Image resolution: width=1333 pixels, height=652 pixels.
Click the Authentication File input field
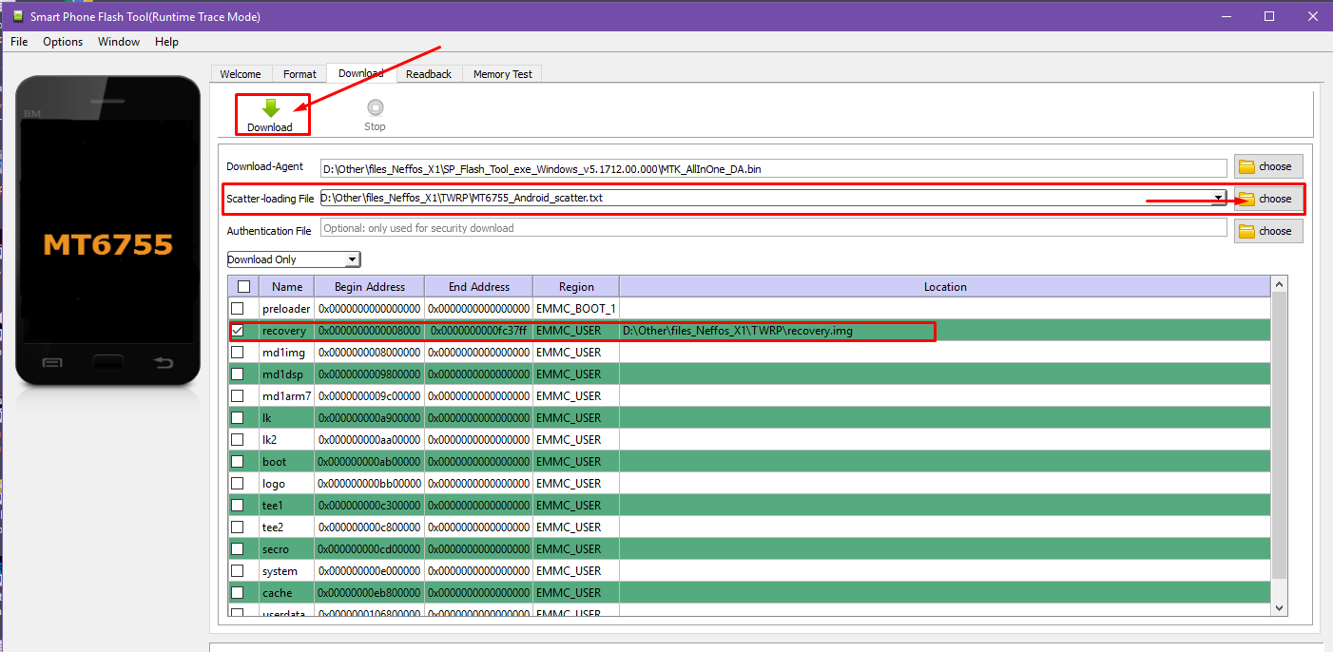coord(772,228)
